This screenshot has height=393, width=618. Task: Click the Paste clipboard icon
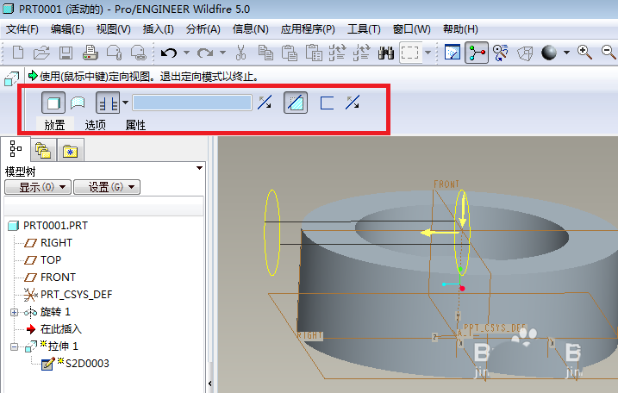(x=290, y=53)
